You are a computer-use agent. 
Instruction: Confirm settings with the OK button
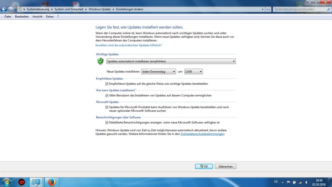pyautogui.click(x=204, y=166)
